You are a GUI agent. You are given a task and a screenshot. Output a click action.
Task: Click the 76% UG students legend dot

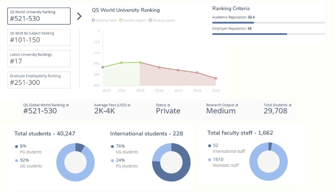tap(112, 146)
